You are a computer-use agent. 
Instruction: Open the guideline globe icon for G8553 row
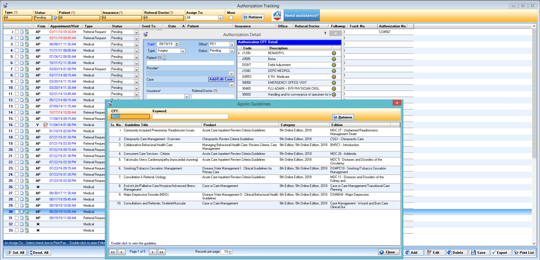334,77
